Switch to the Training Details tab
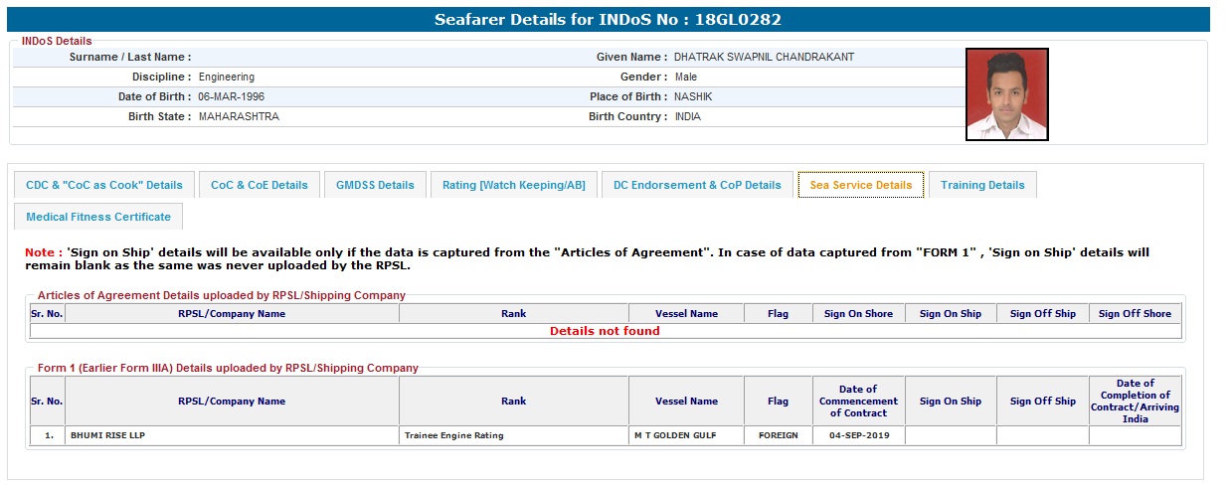Screen dimensions: 1230x485 tap(982, 185)
